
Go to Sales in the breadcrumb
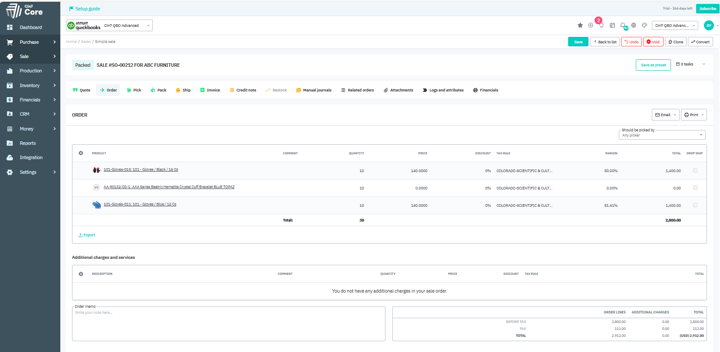(86, 42)
